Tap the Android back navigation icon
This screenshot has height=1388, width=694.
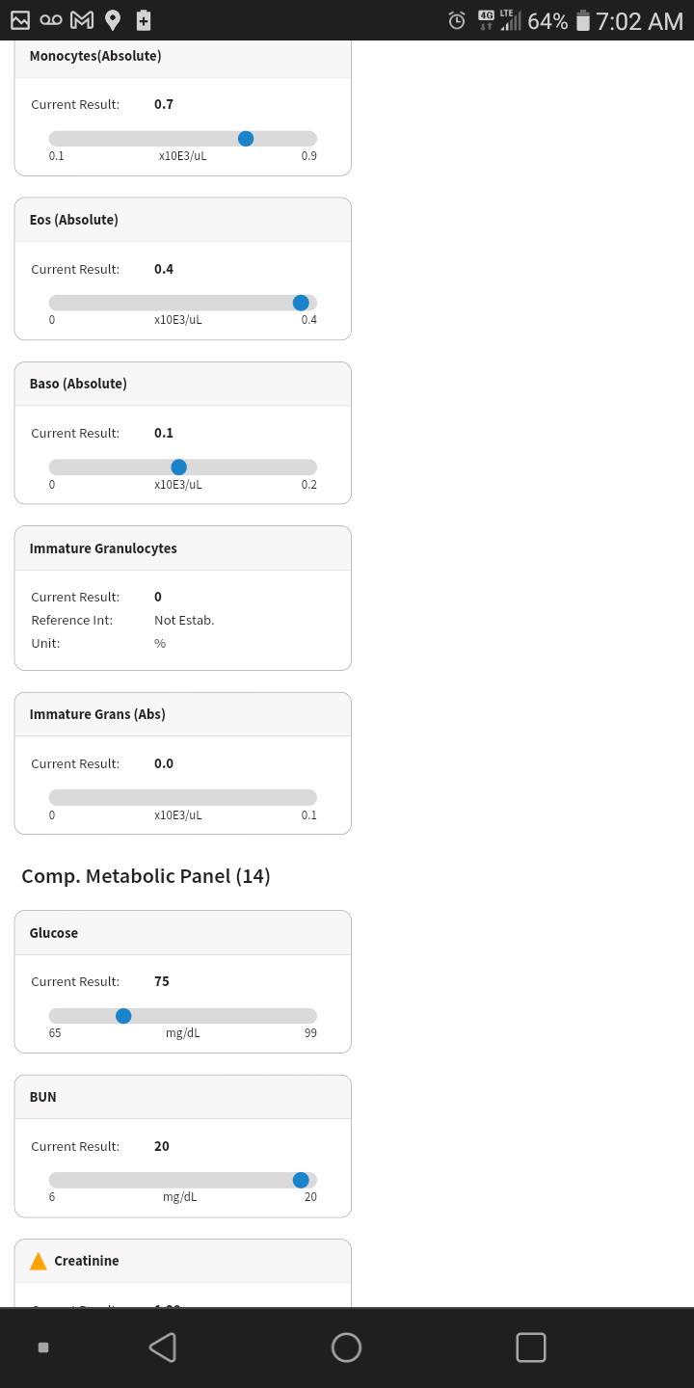coord(163,1348)
